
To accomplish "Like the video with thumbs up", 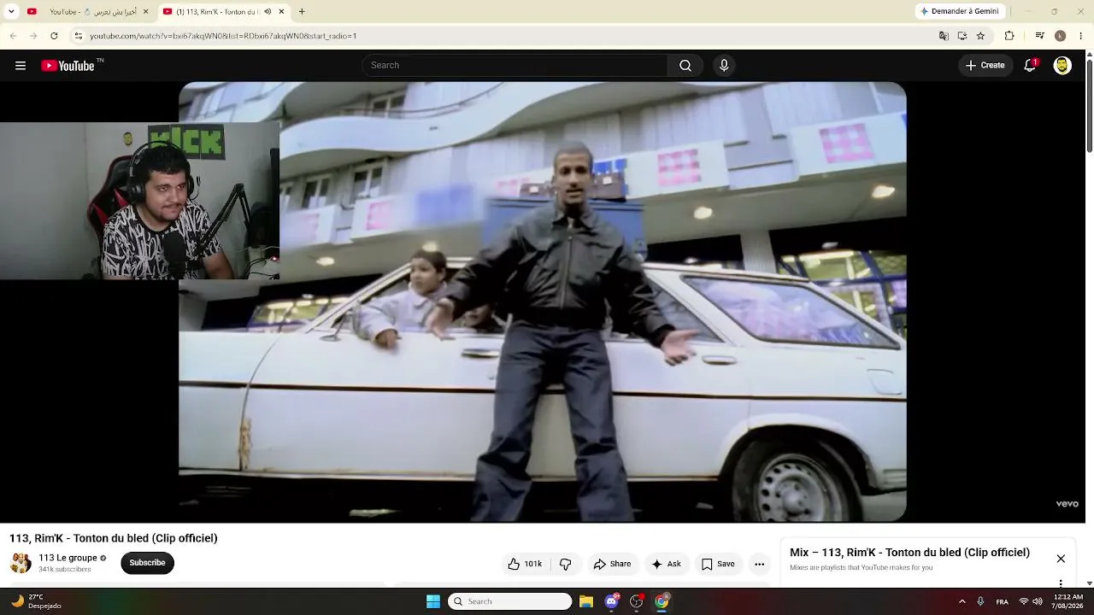I will click(x=525, y=564).
